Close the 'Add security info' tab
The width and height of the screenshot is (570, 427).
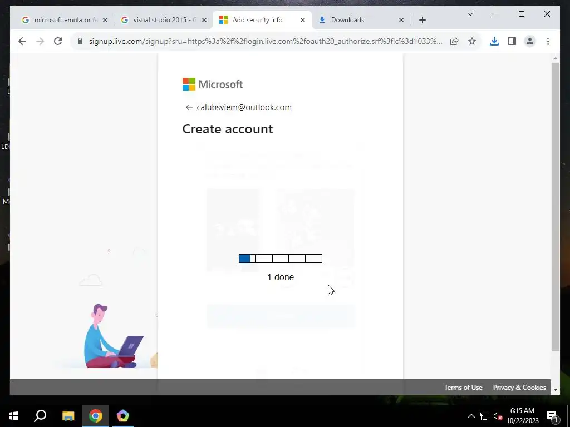coord(302,21)
